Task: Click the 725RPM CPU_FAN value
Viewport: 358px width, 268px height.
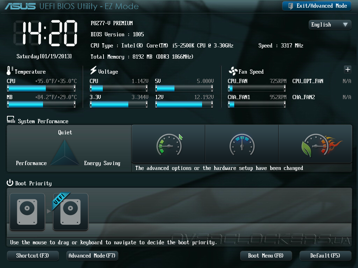Action: coord(278,81)
